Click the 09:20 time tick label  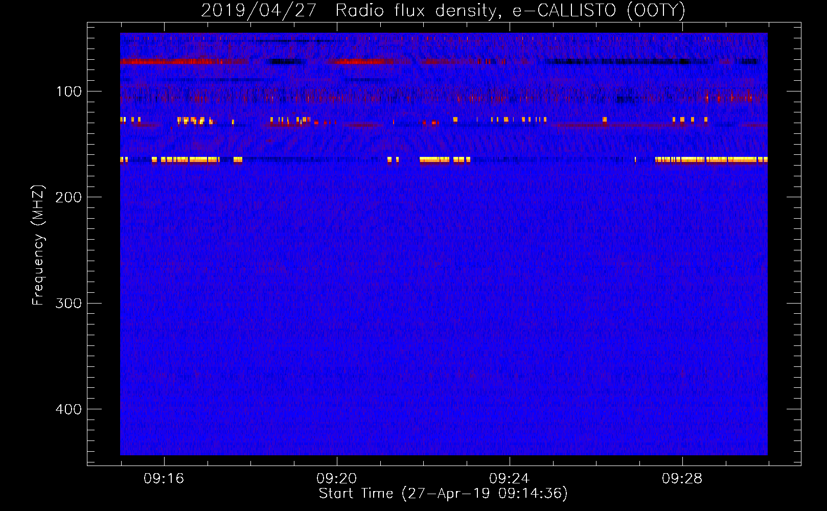pos(336,478)
